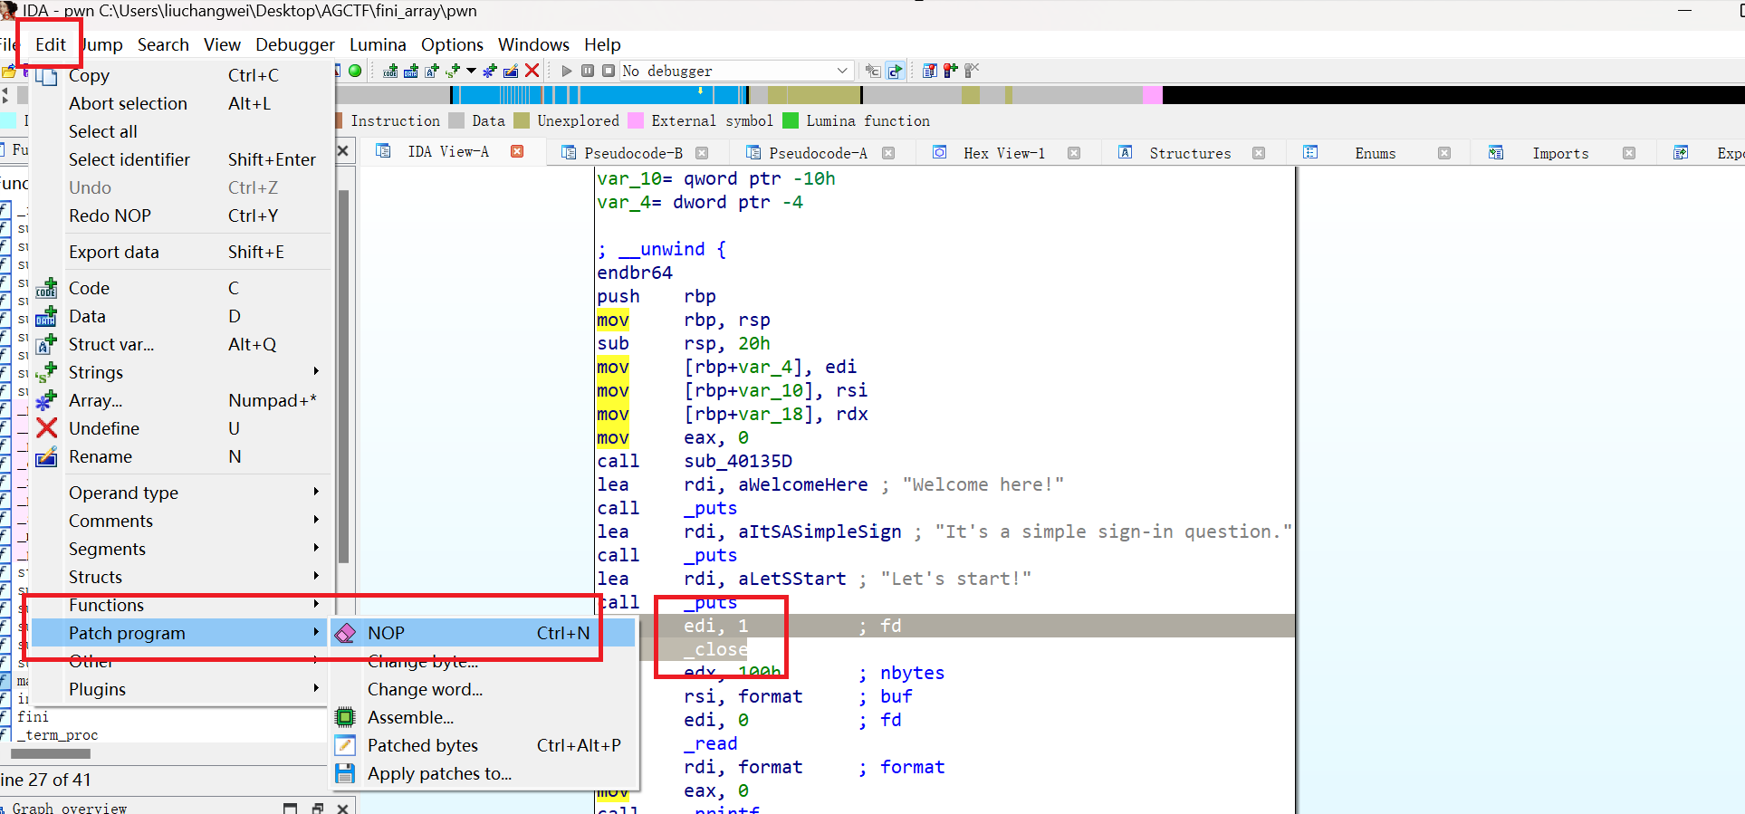Click the green circle status indicator in the toolbar
This screenshot has height=814, width=1745.
tap(355, 71)
